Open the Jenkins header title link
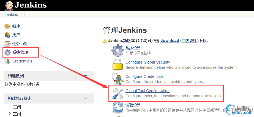Screen dimensions: 254x117 coord(31,5)
